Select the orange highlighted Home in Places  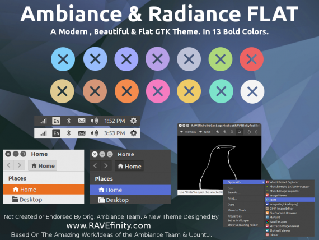coord(44,190)
